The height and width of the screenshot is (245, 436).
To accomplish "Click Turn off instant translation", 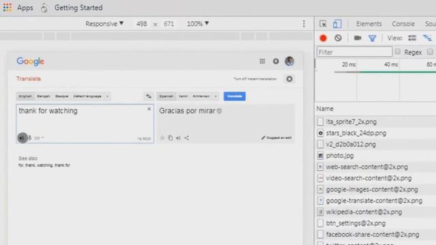I will [x=255, y=79].
